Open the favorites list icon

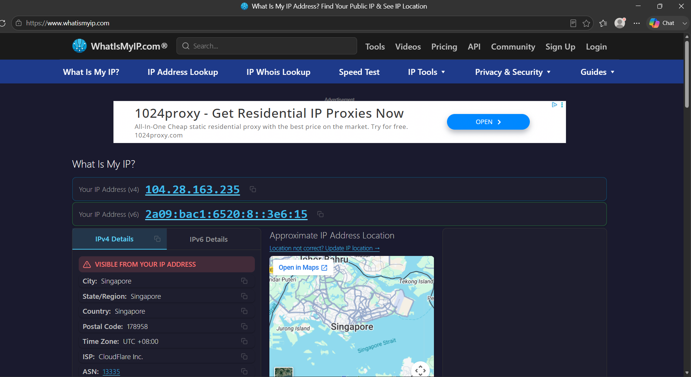pyautogui.click(x=603, y=23)
